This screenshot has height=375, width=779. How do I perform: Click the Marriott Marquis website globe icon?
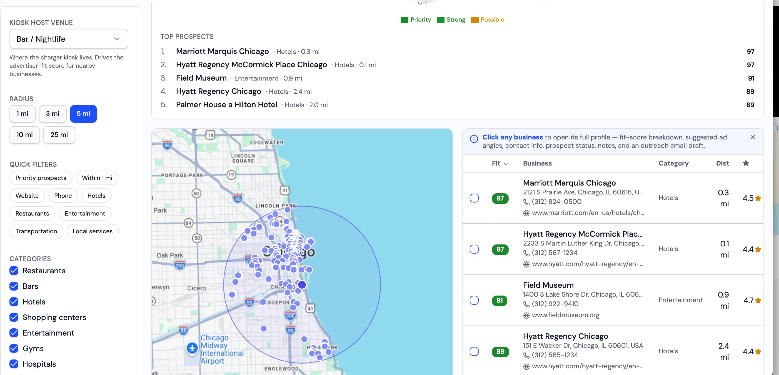(x=526, y=213)
